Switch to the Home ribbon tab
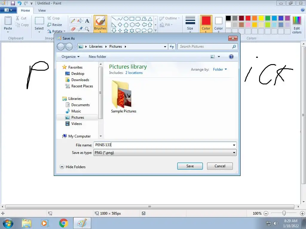Screen dimensions: 306x229 25,10
